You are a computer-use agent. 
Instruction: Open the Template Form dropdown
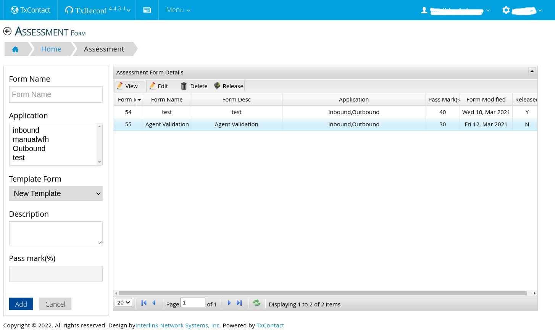pyautogui.click(x=56, y=193)
